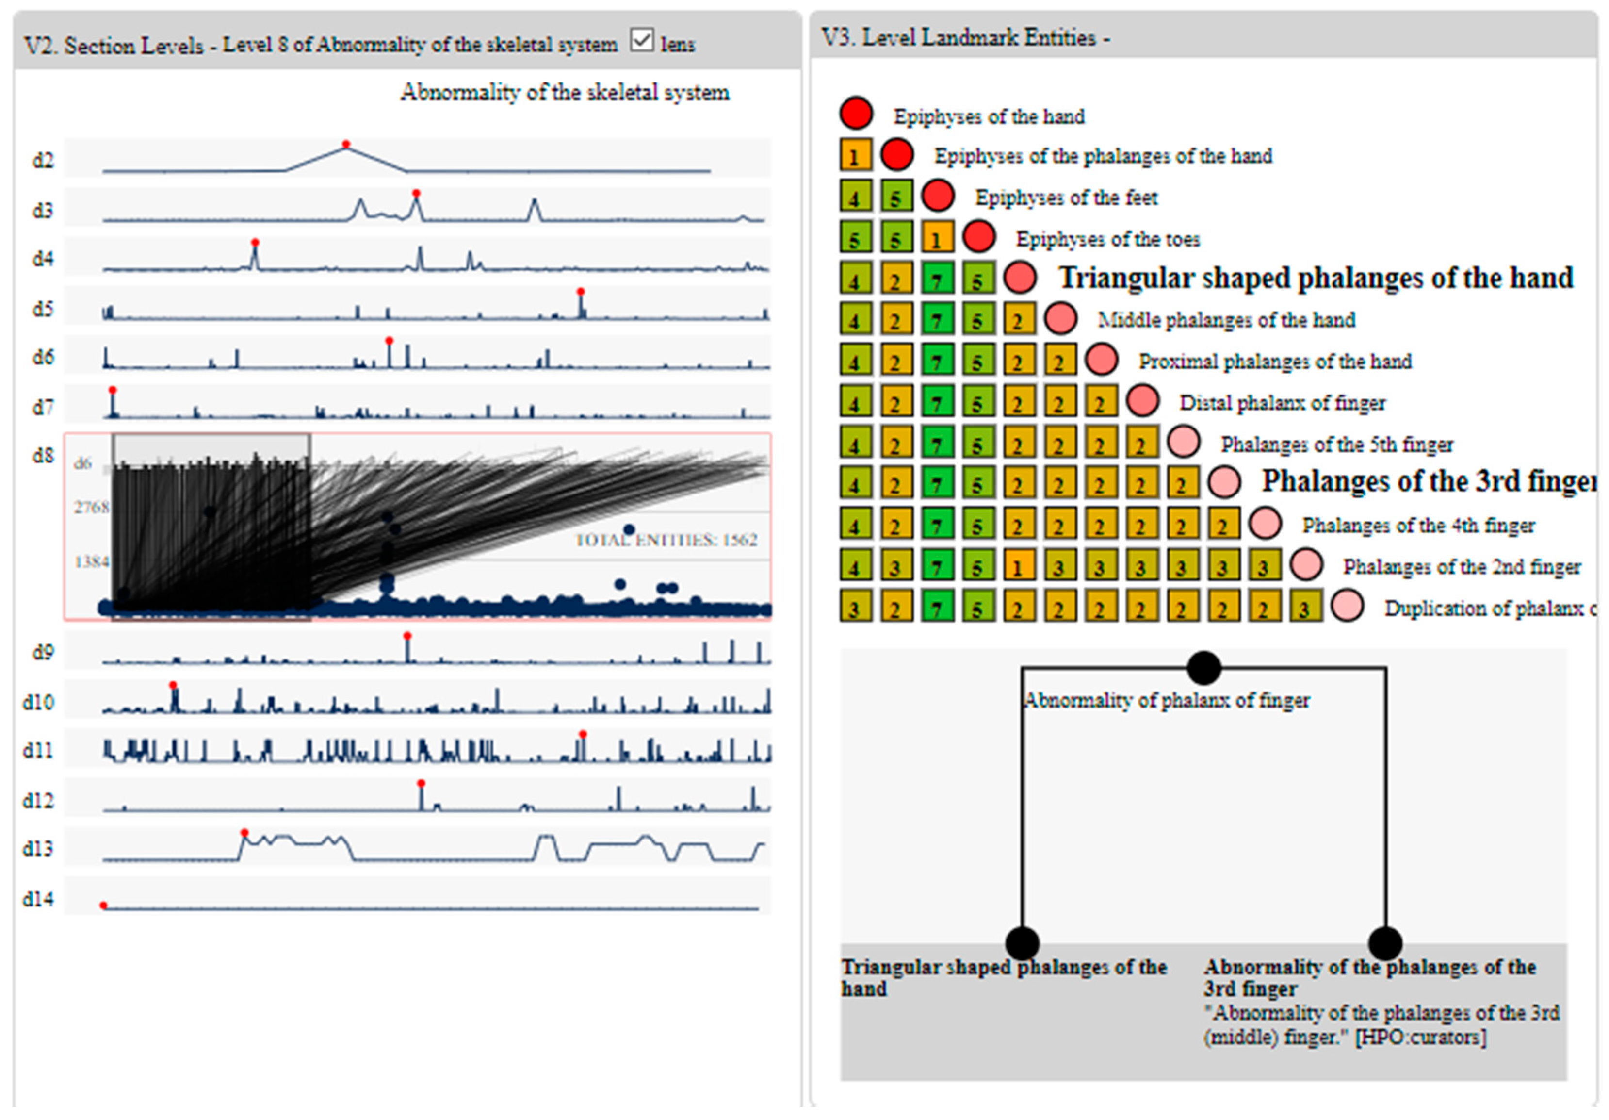Click left tree leaf node black circle

[x=1022, y=943]
